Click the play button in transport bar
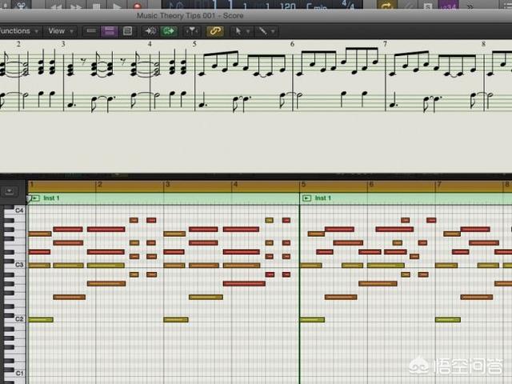Screen dimensions: 512x384 click(117, 6)
